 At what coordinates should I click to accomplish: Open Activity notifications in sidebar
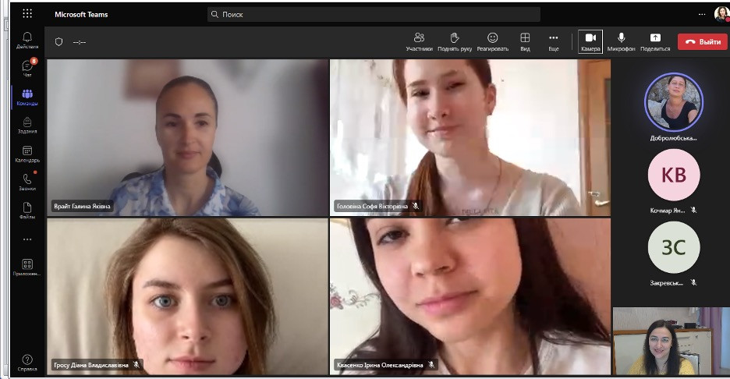click(27, 41)
